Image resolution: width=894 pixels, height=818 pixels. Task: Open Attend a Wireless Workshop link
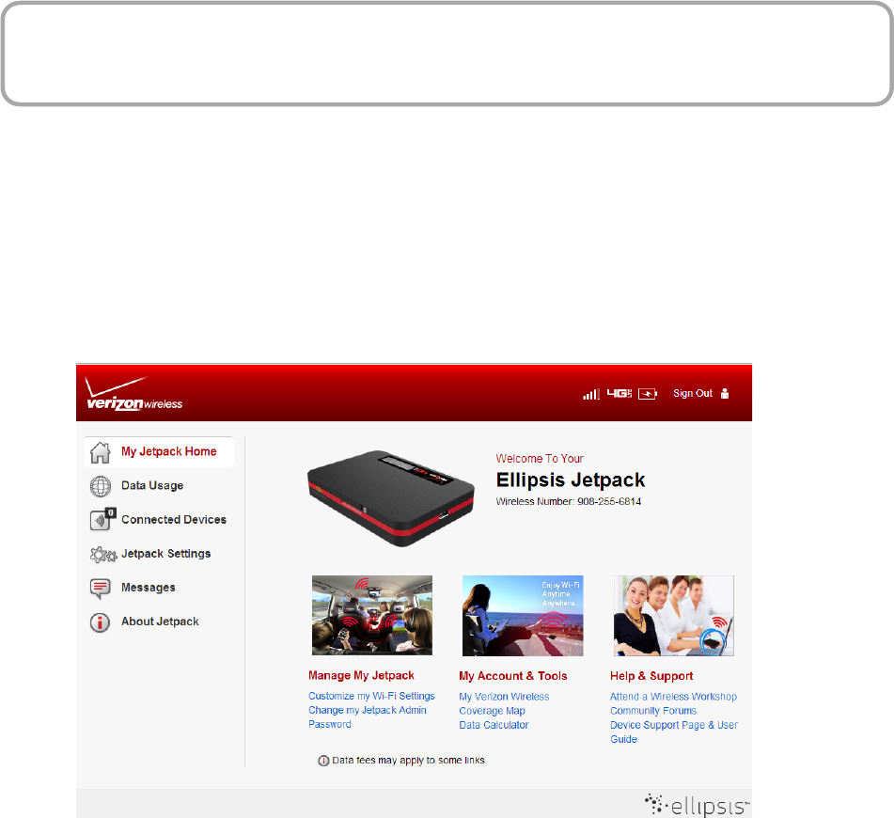click(673, 697)
